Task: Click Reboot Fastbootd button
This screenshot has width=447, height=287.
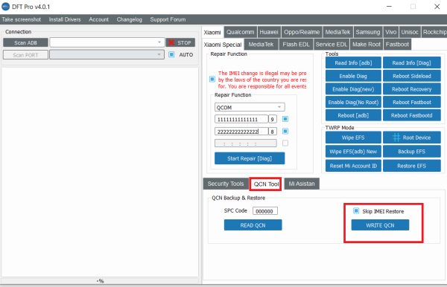Action: tap(412, 115)
